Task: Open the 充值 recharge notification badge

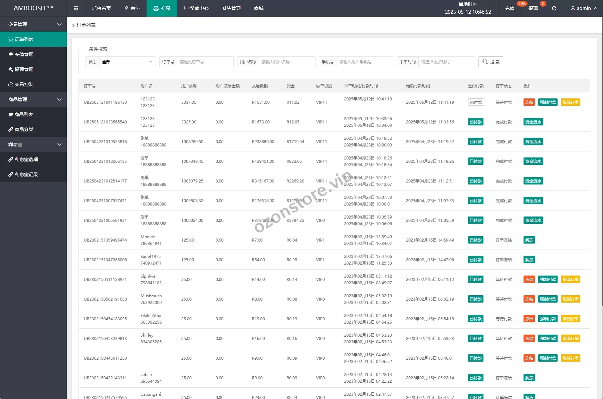Action: [510, 8]
